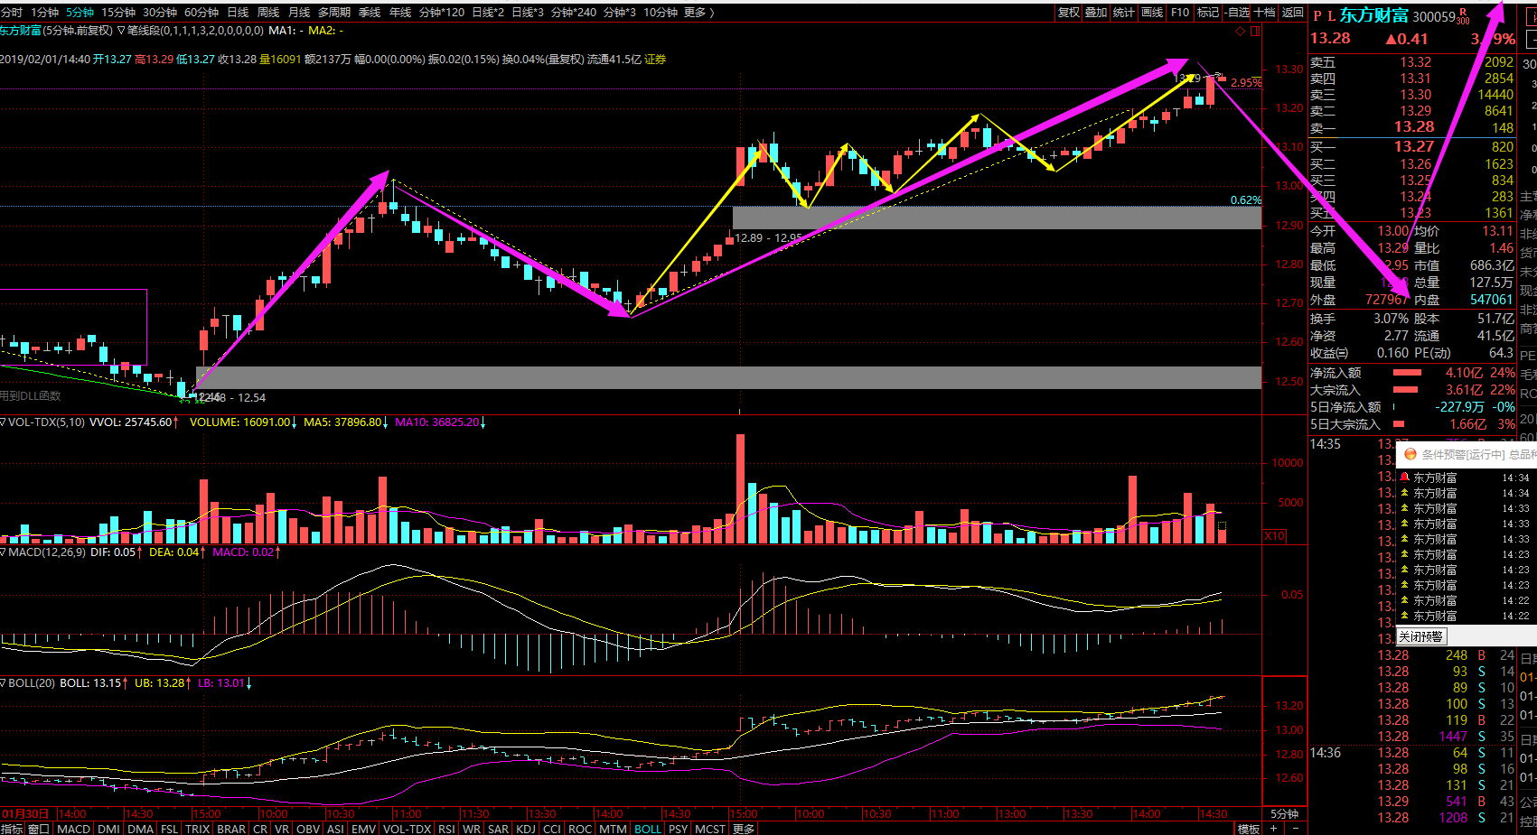The image size is (1537, 835).
Task: Expand VOL-TDX indicator dropdown triangle
Action: point(4,422)
